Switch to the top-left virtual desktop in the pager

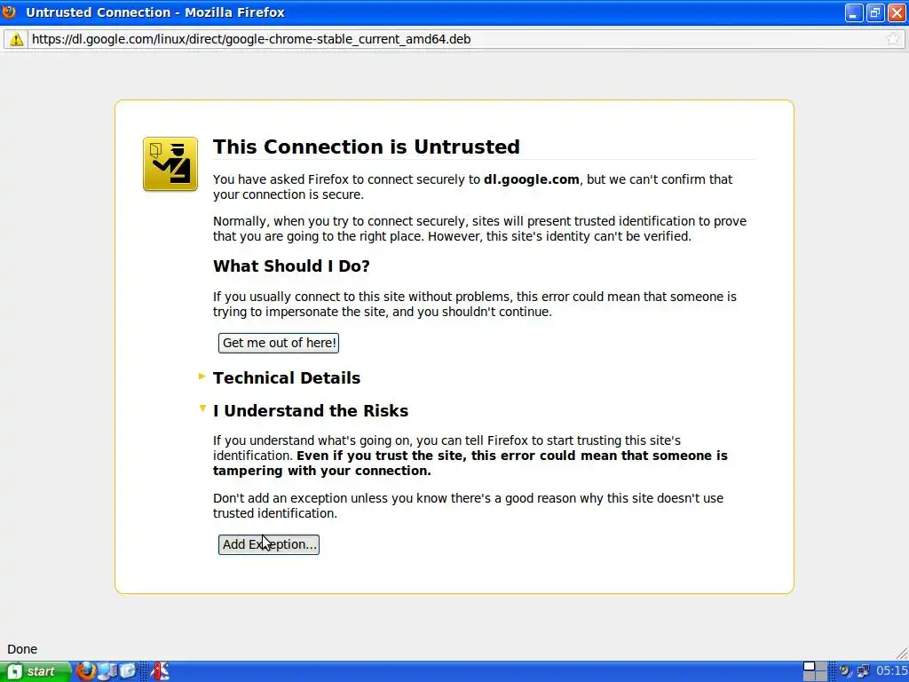point(810,666)
